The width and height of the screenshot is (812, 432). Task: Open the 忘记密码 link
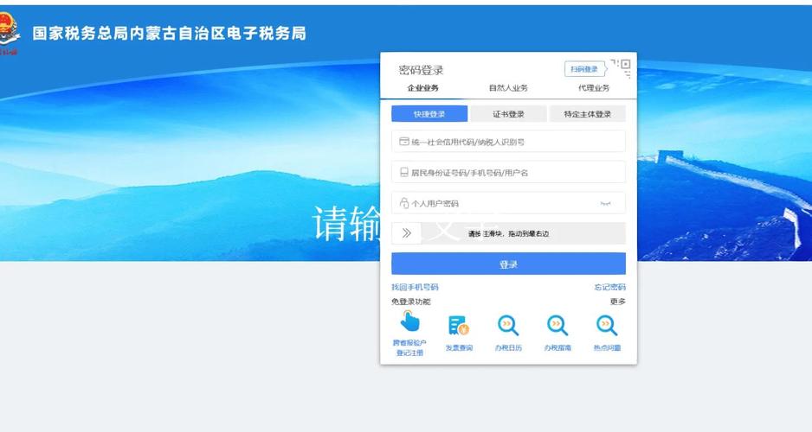[x=610, y=287]
